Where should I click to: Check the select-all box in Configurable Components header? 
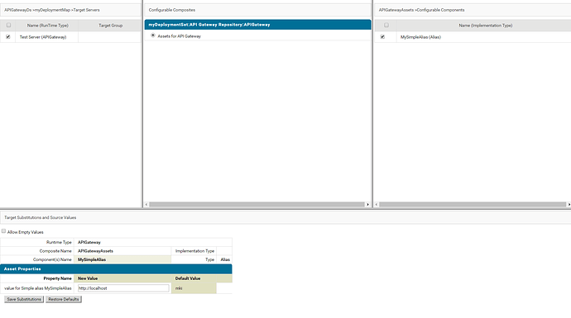point(386,25)
